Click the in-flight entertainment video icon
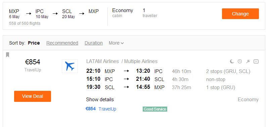The height and width of the screenshot is (127, 270). tap(256, 61)
